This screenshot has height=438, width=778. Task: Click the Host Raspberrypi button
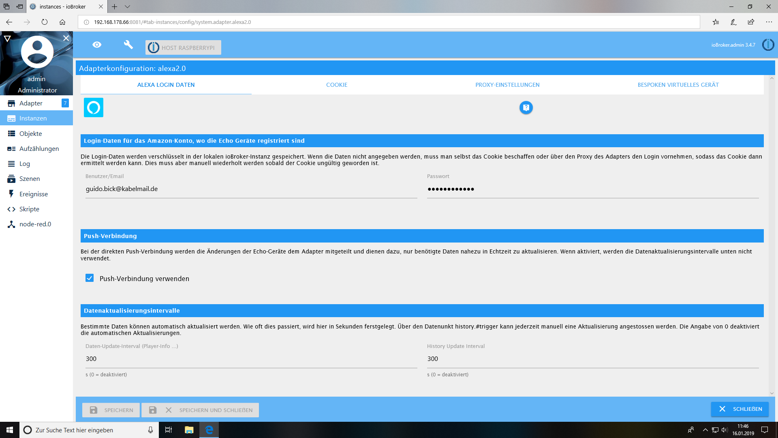click(x=183, y=47)
